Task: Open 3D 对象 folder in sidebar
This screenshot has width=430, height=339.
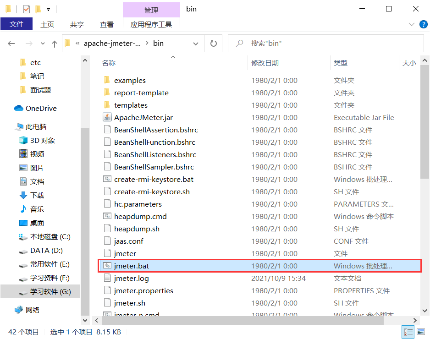Action: tap(37, 140)
